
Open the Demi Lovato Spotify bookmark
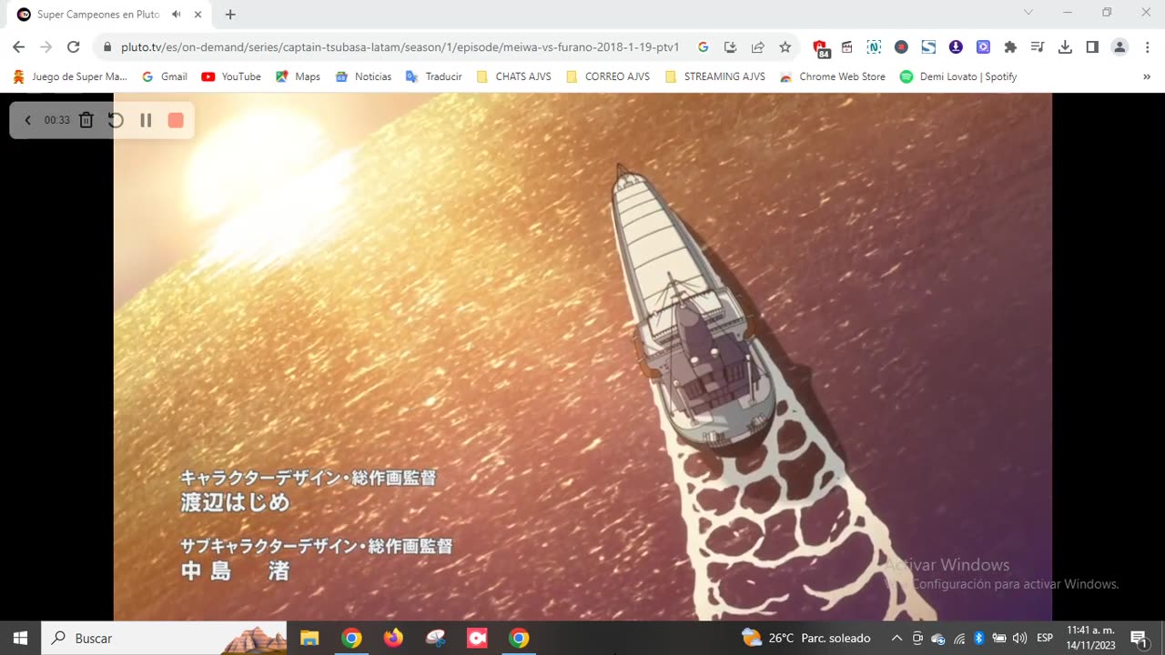[x=958, y=77]
